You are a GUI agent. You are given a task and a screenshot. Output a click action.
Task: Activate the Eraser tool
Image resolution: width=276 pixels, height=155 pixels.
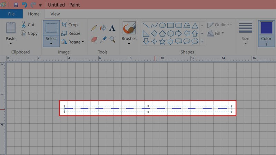pyautogui.click(x=94, y=39)
